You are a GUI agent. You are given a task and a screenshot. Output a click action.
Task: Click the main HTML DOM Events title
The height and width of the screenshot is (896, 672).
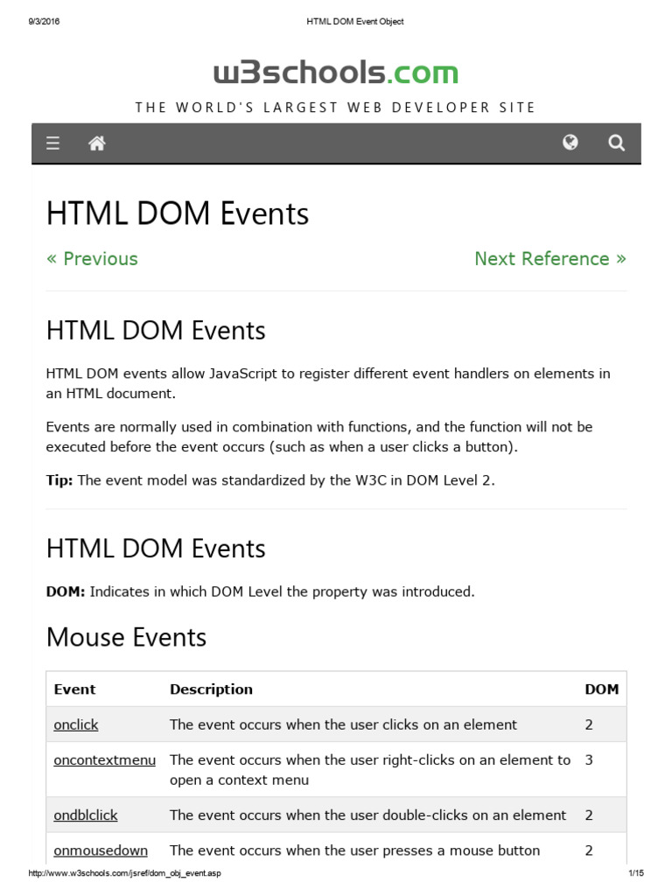[177, 213]
